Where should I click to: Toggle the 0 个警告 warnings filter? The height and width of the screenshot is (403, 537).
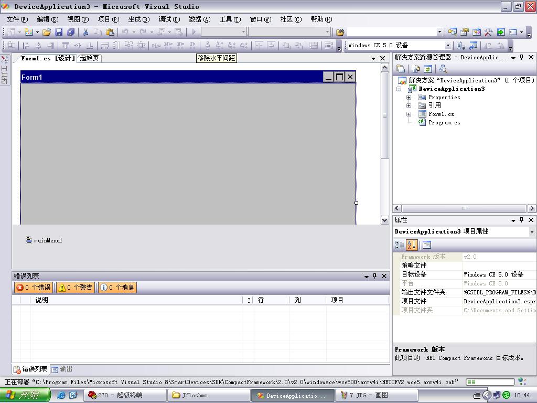tap(75, 287)
